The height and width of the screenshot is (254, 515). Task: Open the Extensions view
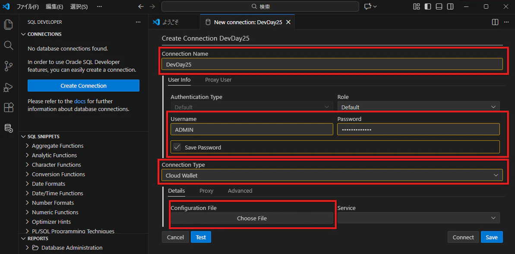(x=9, y=108)
